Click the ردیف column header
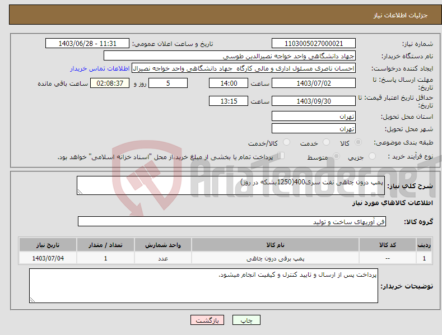The image size is (442, 335). click(424, 245)
